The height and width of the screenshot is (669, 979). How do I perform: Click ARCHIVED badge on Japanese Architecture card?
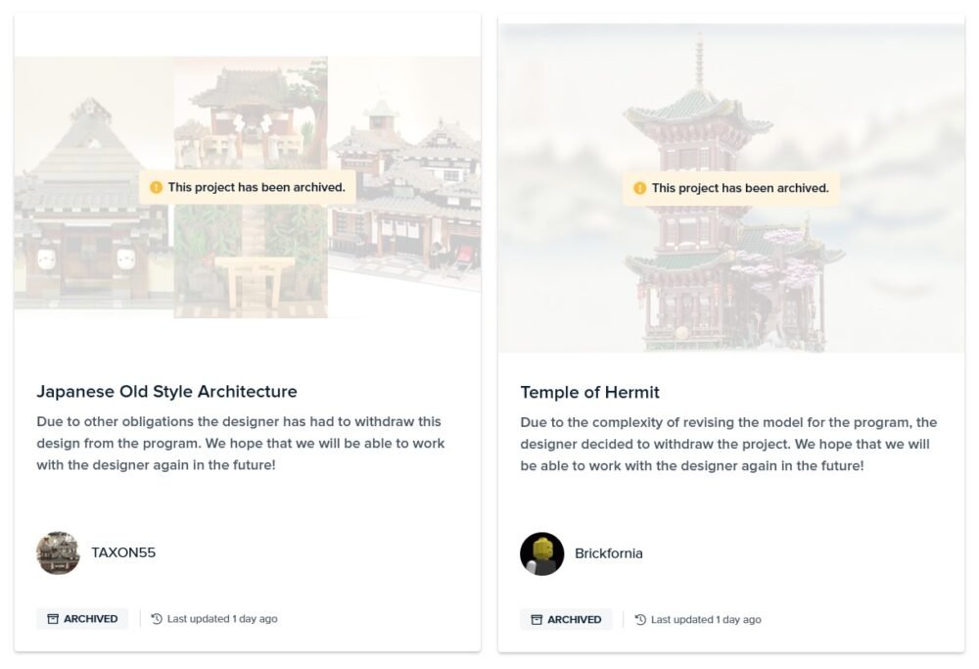coord(82,618)
